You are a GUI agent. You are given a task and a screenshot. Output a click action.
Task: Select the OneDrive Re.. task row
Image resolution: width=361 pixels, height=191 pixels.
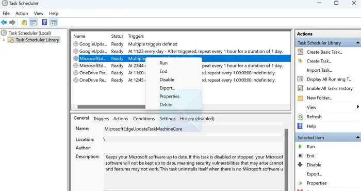(181, 80)
